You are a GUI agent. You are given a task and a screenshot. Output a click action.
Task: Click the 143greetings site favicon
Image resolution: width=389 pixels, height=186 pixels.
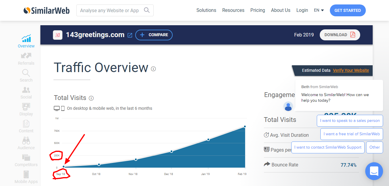tap(58, 35)
